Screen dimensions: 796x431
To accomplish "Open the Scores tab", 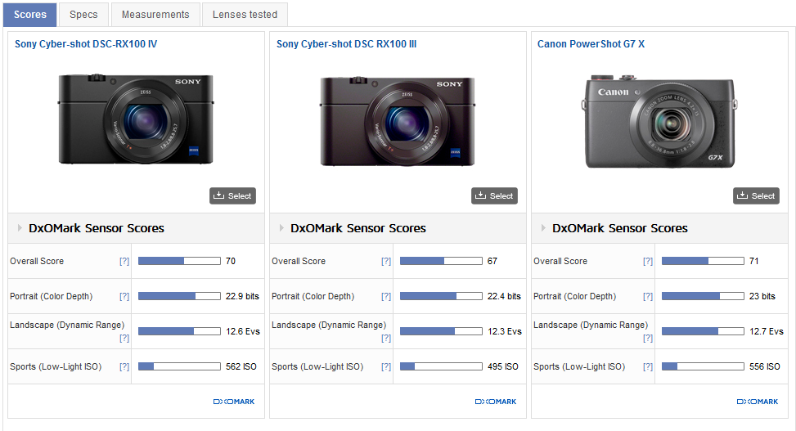I will 30,15.
